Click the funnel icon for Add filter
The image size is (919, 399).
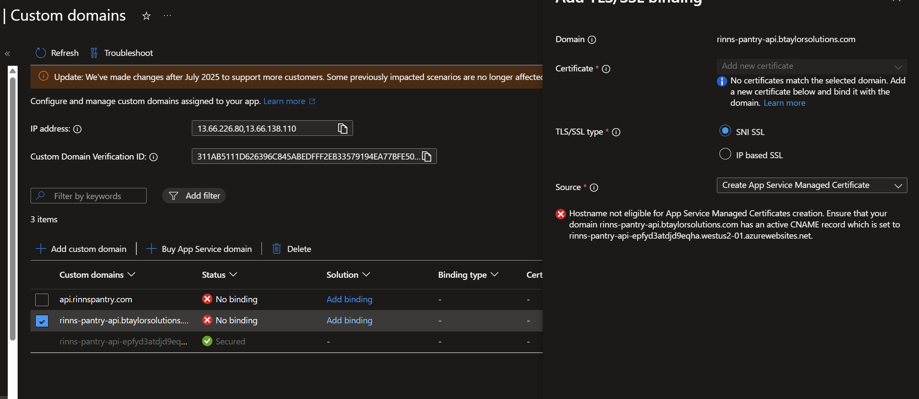[x=173, y=196]
